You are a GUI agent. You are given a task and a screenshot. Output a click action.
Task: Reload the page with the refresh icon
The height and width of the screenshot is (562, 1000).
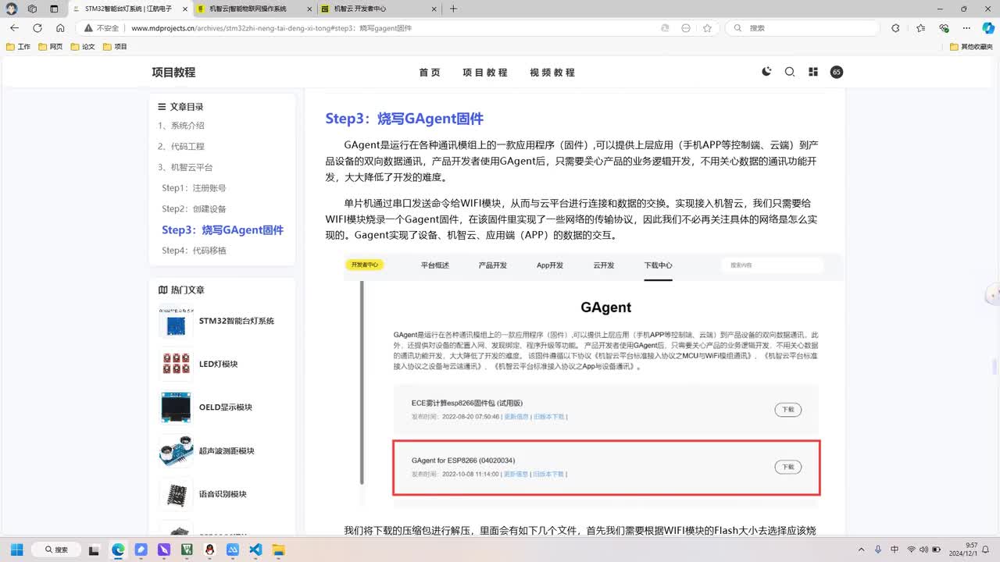[x=37, y=27]
